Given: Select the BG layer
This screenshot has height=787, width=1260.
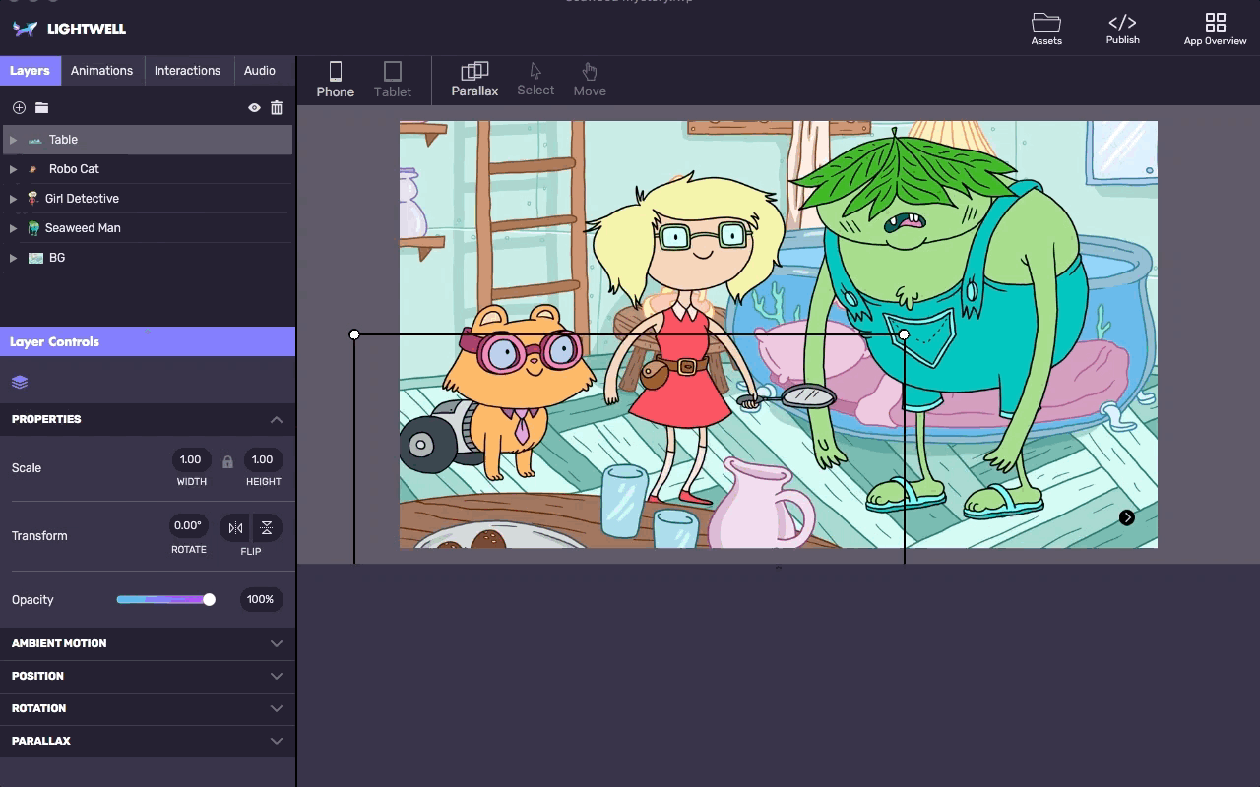Looking at the screenshot, I should tap(148, 258).
